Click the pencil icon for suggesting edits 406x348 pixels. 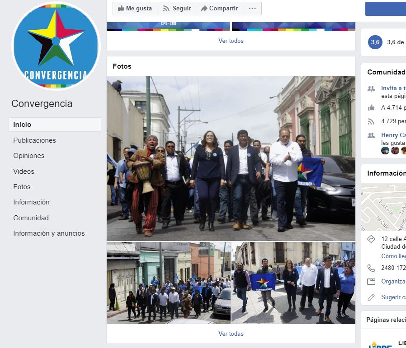[x=371, y=297]
